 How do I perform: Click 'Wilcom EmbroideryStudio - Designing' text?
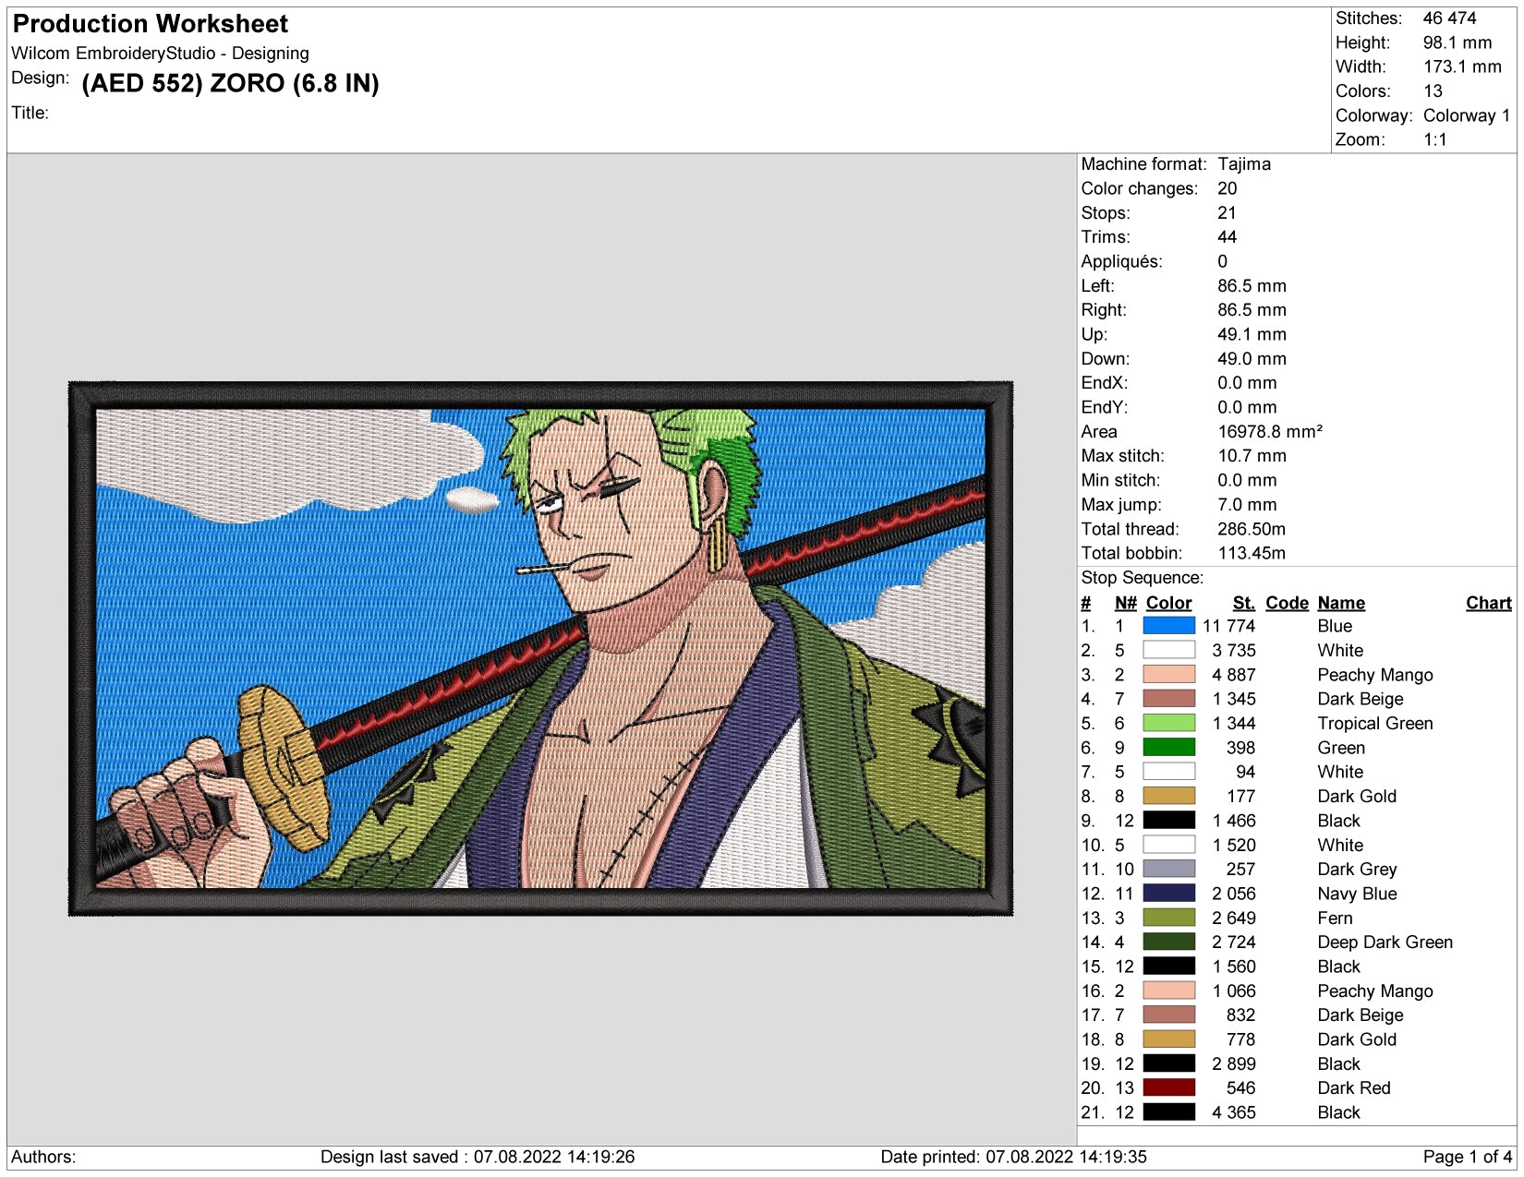160,54
